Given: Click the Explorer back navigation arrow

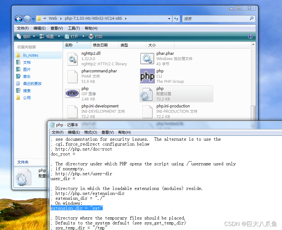Looking at the screenshot, I should tap(19, 19).
